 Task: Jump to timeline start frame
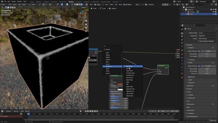pyautogui.click(x=85, y=111)
